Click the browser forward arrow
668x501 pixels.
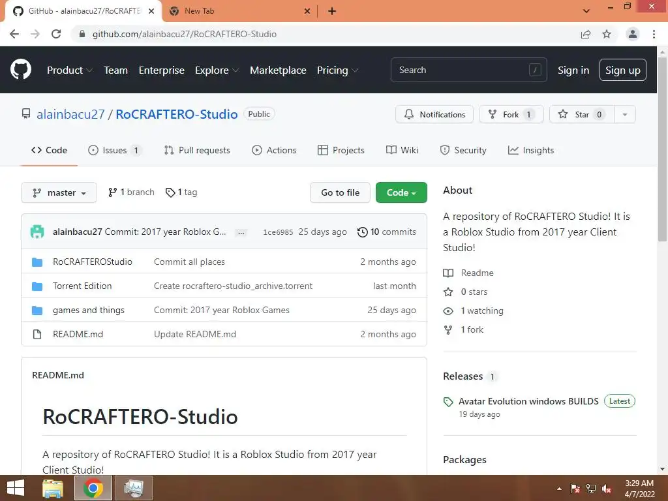pyautogui.click(x=35, y=34)
